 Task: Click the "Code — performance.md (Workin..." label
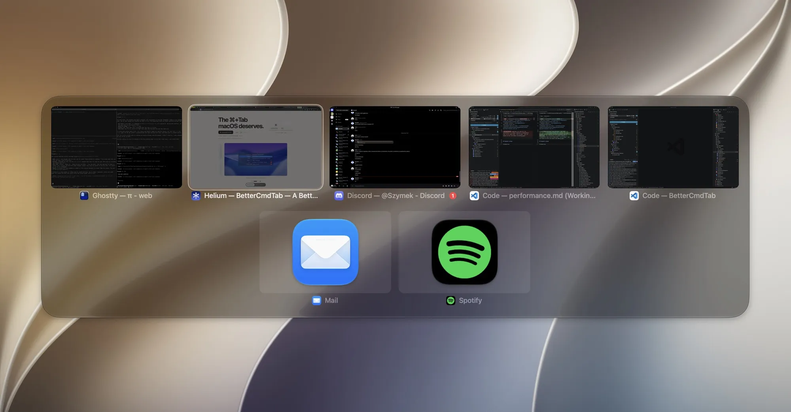click(x=539, y=196)
